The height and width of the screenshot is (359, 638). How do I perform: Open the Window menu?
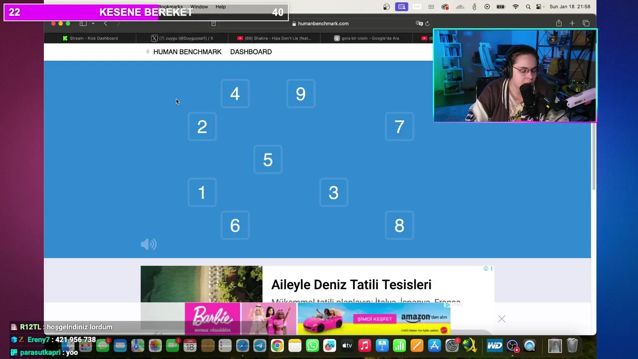(x=199, y=6)
